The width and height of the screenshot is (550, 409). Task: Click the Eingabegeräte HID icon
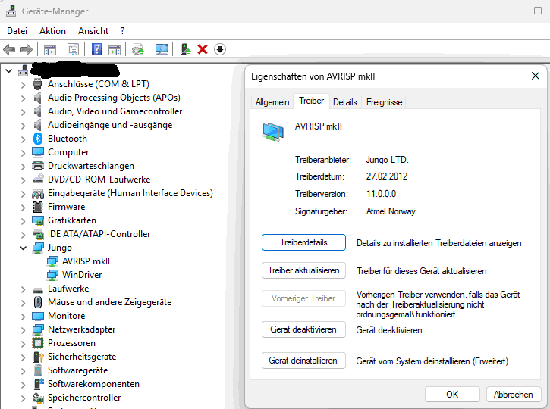pos(38,193)
